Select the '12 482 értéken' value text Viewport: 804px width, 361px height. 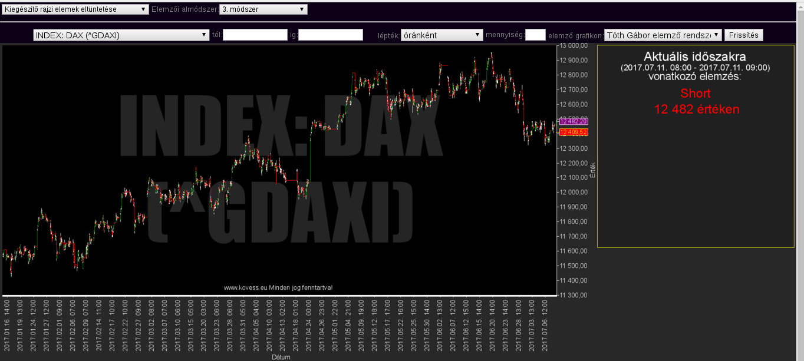point(696,109)
